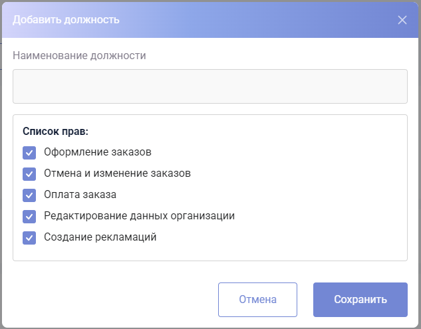Uncheck Оформление заказов checkbox

(29, 153)
